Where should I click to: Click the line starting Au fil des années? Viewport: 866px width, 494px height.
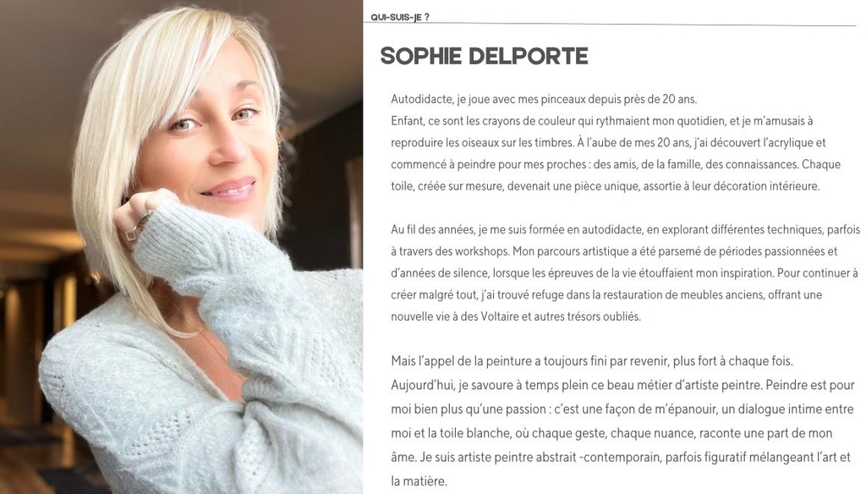click(x=625, y=229)
